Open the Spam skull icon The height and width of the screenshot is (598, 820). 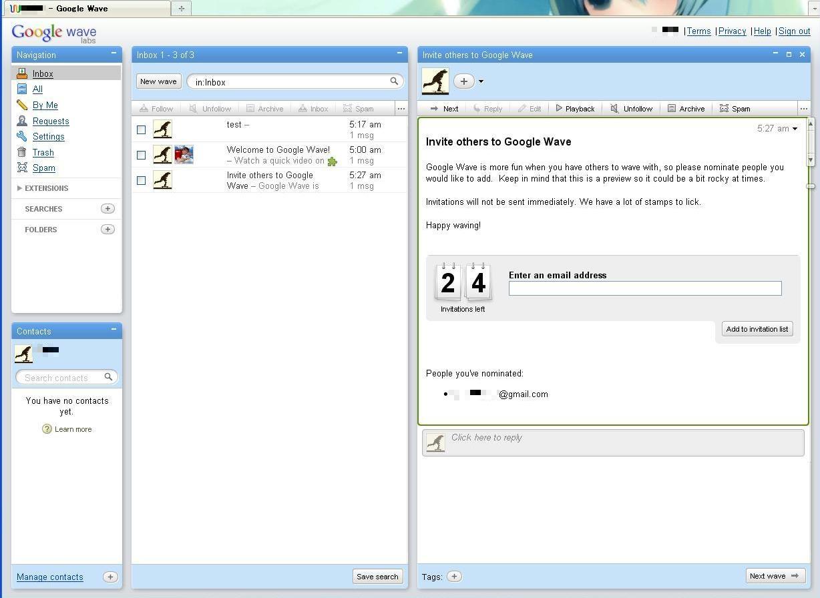click(22, 168)
